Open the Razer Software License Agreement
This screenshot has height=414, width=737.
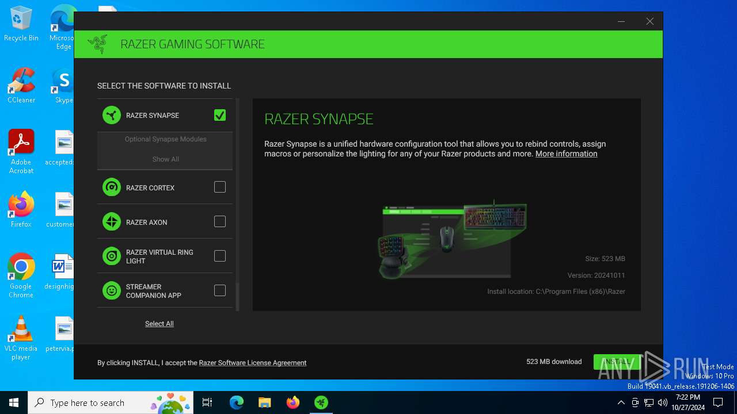tap(253, 363)
